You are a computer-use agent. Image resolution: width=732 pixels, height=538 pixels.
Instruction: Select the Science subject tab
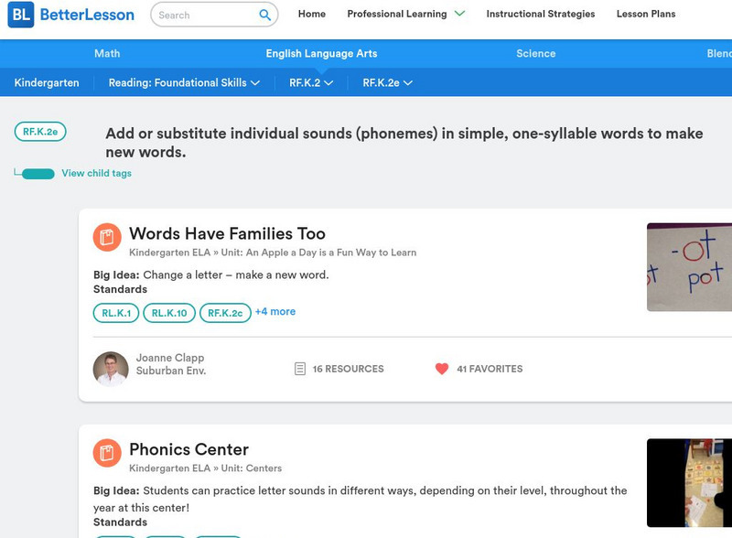tap(535, 54)
